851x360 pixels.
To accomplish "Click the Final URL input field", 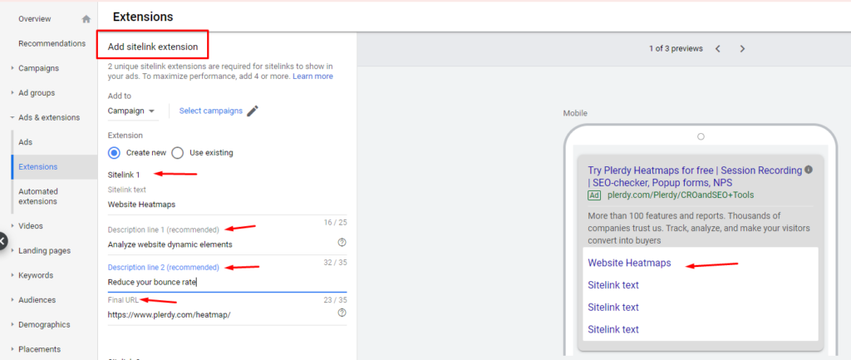I will click(x=216, y=315).
